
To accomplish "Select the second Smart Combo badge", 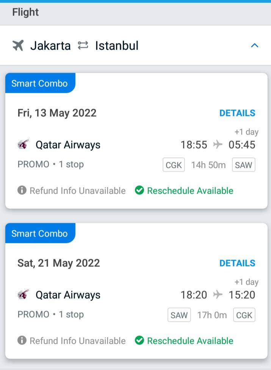I will coord(40,233).
